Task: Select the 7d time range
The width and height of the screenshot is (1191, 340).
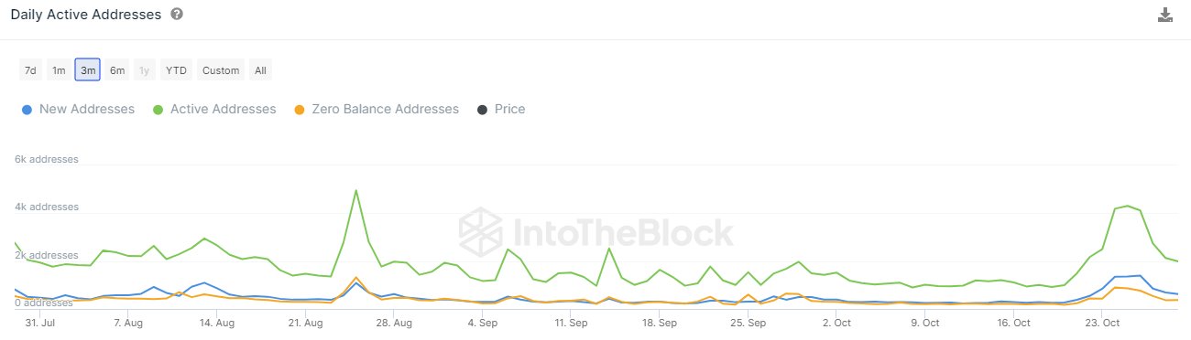Action: tap(30, 70)
